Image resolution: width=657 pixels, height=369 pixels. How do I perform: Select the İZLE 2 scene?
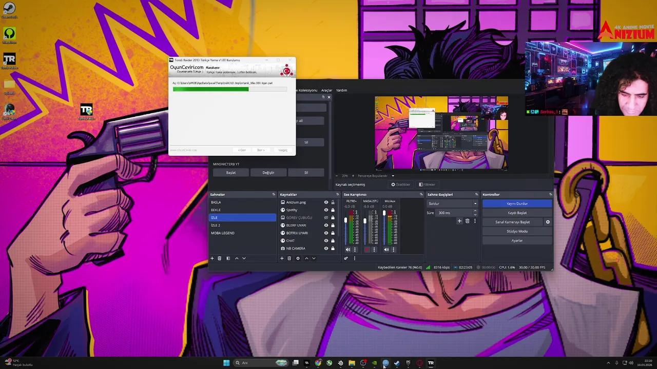[243, 225]
